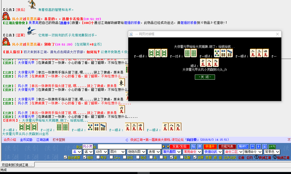Click 风小灵's avatar at 19:51:22
Viewport: 291px width, 174px height.
pyautogui.click(x=6, y=16)
